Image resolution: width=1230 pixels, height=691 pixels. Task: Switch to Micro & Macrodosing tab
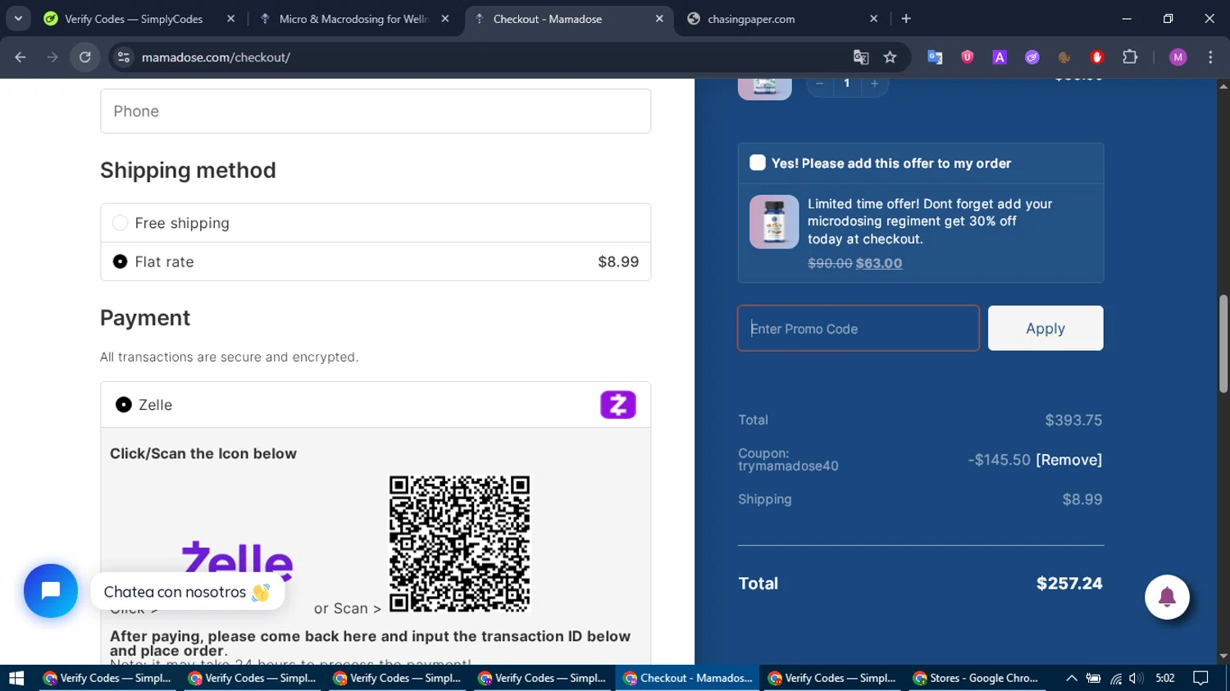[353, 19]
